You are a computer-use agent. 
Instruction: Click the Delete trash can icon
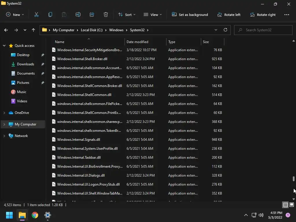(x=106, y=14)
